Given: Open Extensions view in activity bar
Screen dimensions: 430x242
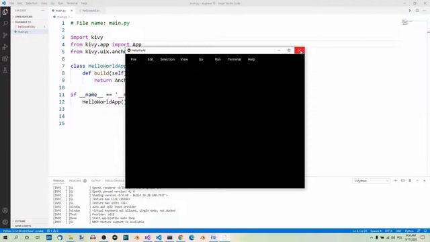Looking at the screenshot, I should point(5,58).
